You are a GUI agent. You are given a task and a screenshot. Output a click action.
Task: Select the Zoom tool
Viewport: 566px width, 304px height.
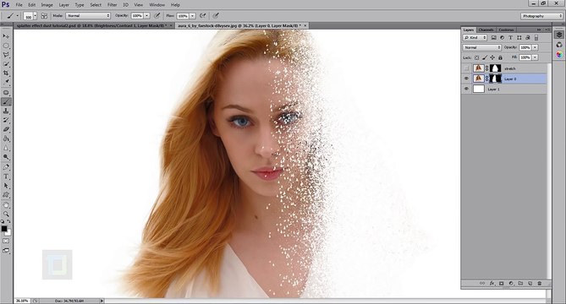6,214
